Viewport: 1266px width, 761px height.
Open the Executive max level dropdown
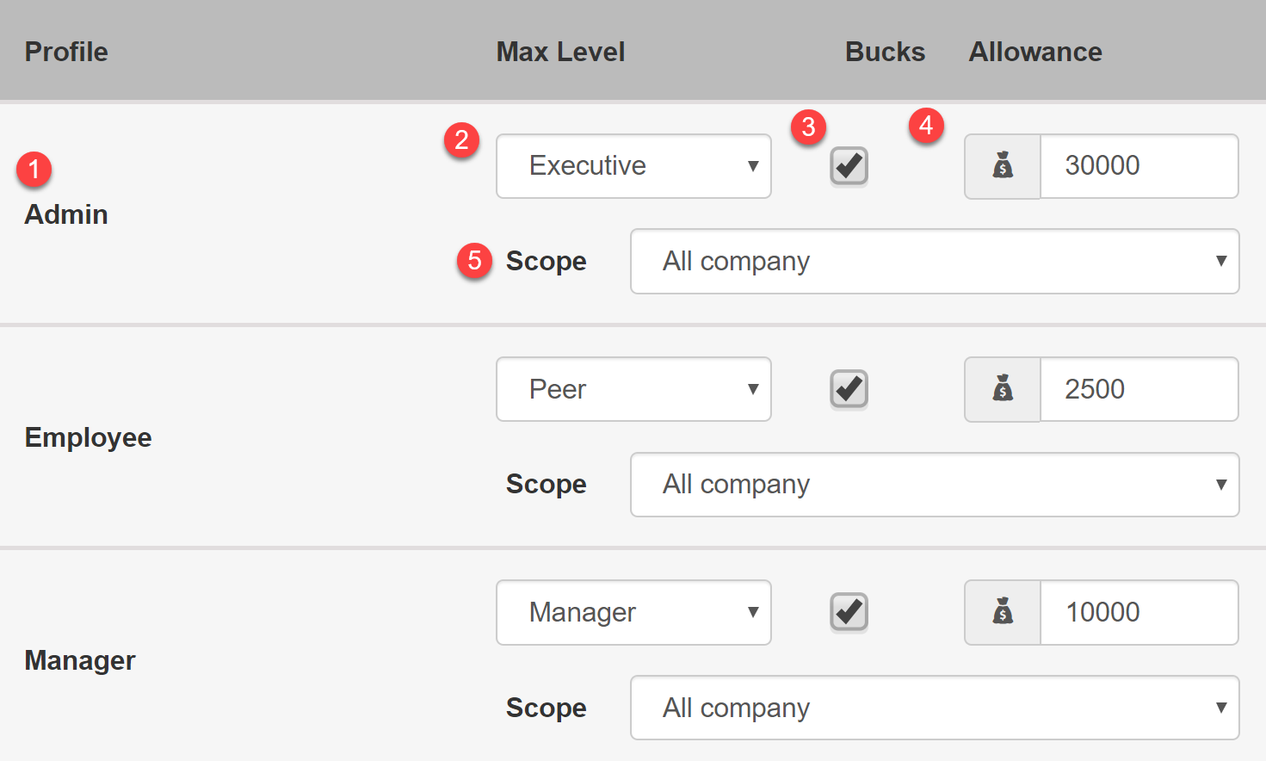coord(633,166)
